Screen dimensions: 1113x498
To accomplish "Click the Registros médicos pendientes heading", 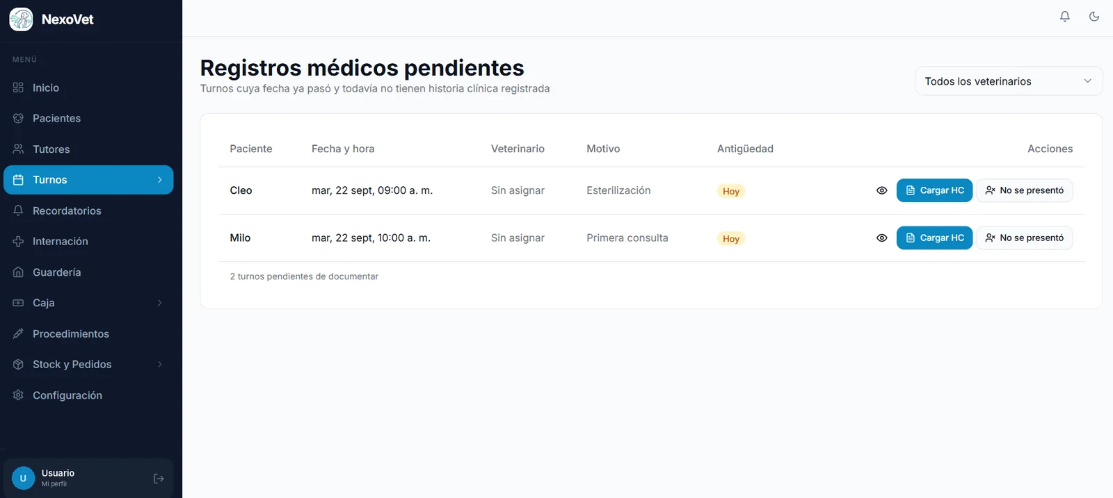I will click(362, 68).
